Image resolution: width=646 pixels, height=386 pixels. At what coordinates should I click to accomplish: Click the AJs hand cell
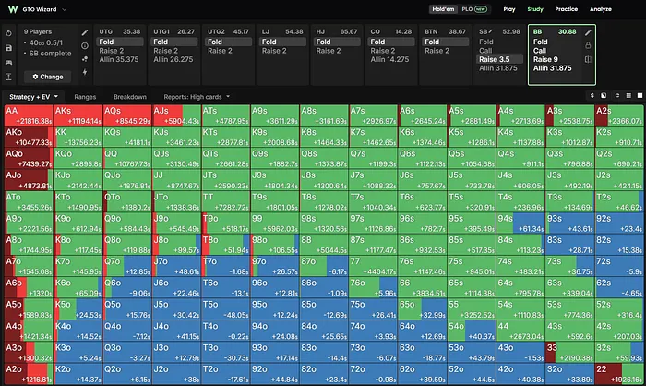[x=176, y=115]
